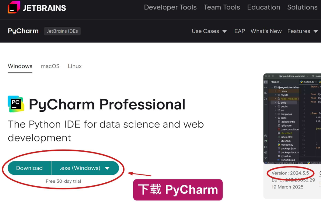Screen dimensions: 321x211
Task: Go to the Education section
Action: click(263, 7)
